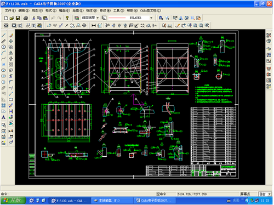Click the Move (four arrows) tool
Screen dimensions: 274x205
pos(11,41)
